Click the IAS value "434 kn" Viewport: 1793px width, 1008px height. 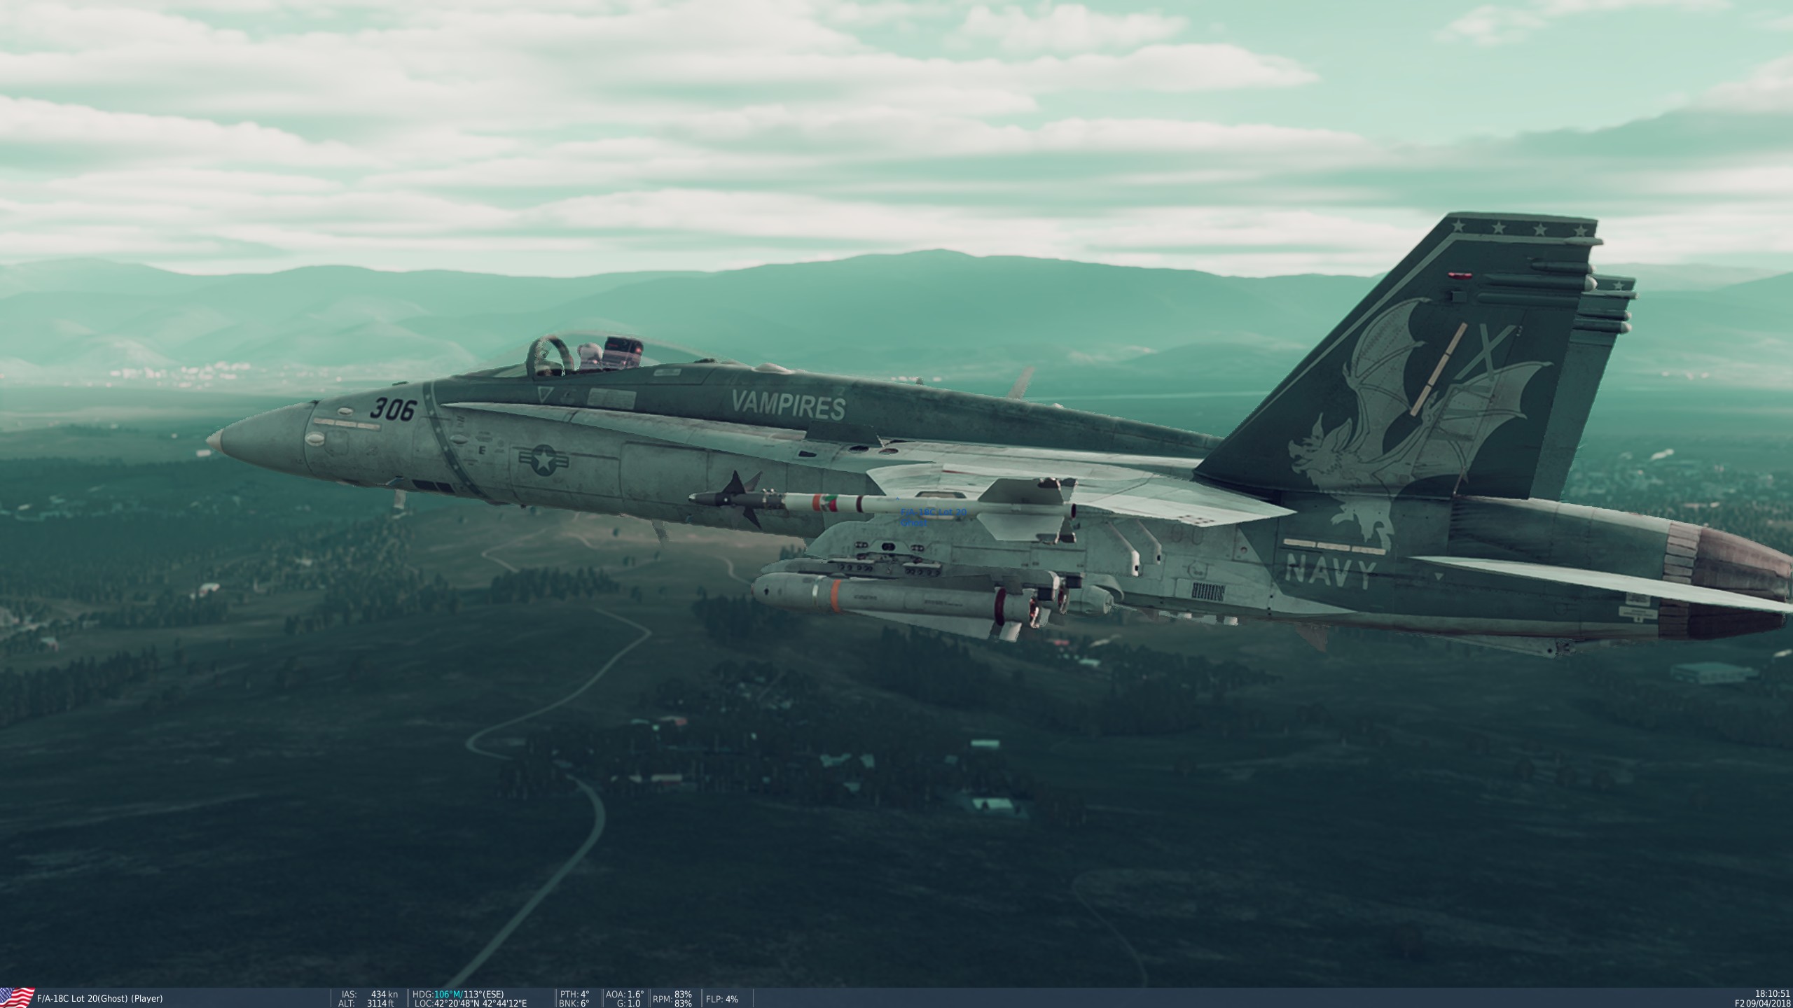[x=385, y=994]
